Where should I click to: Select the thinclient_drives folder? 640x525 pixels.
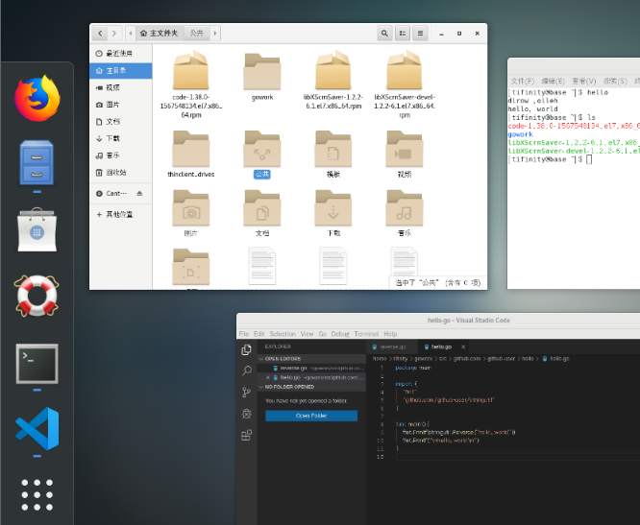tap(191, 149)
